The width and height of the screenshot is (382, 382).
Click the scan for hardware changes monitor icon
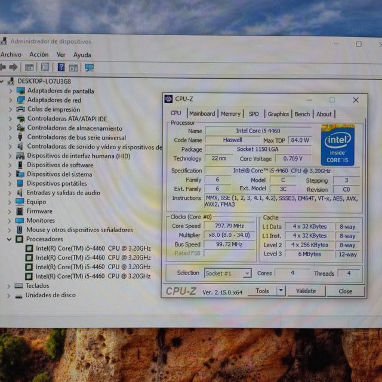90,67
